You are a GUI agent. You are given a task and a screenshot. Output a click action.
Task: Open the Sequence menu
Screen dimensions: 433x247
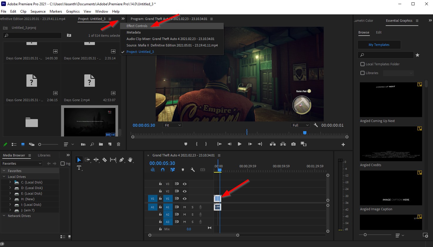(x=38, y=11)
